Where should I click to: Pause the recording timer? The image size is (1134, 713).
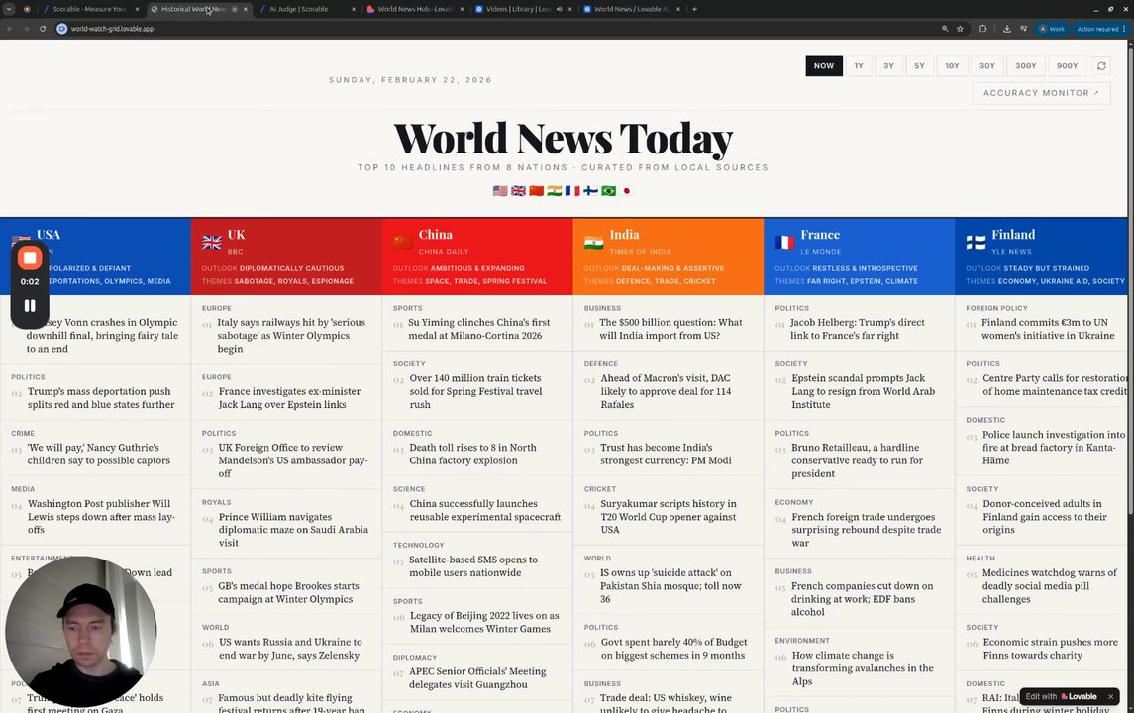[x=30, y=306]
